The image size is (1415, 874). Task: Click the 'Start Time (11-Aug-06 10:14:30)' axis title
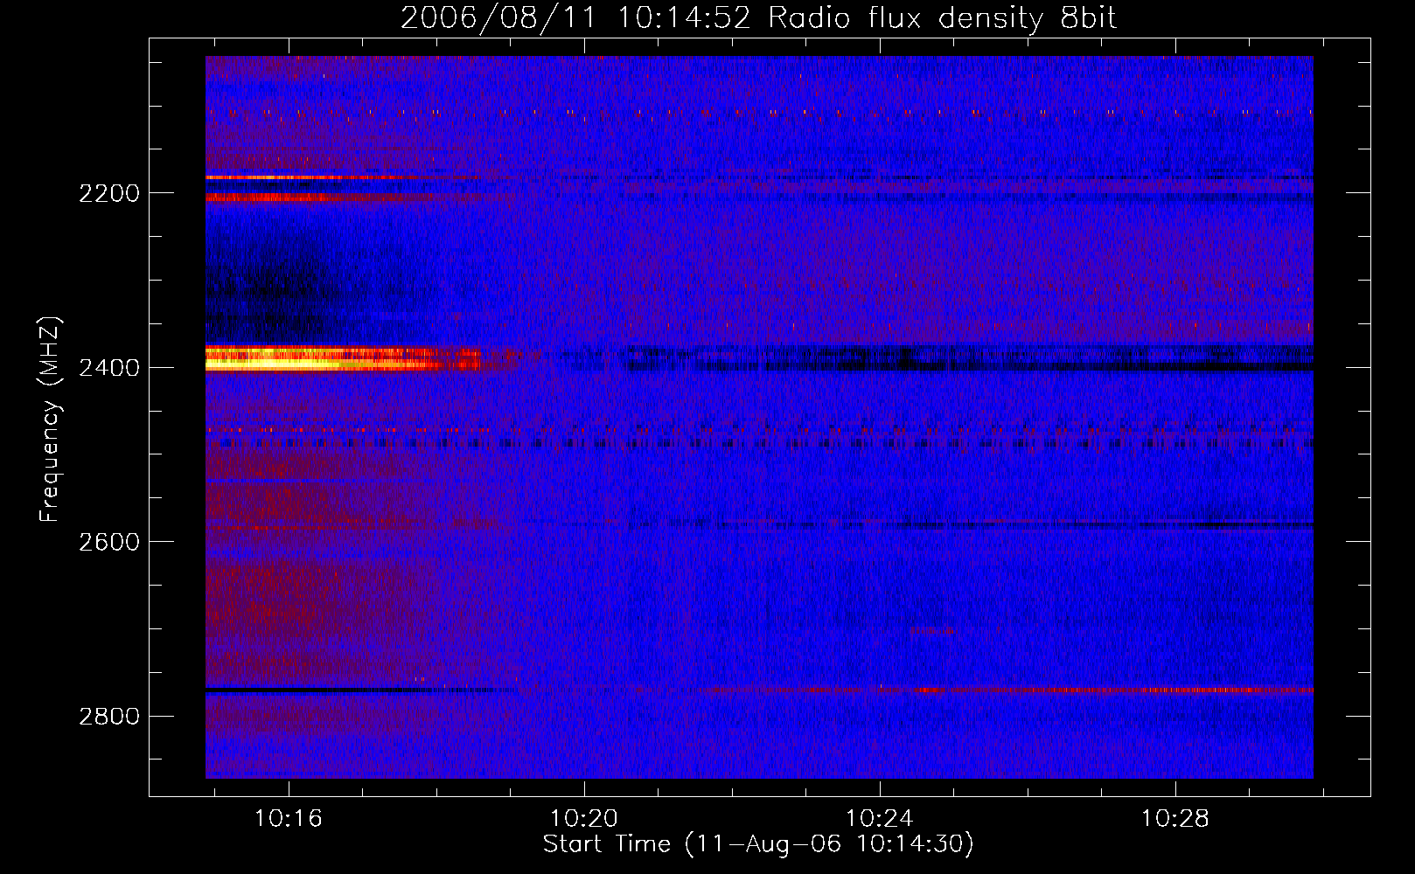[758, 844]
